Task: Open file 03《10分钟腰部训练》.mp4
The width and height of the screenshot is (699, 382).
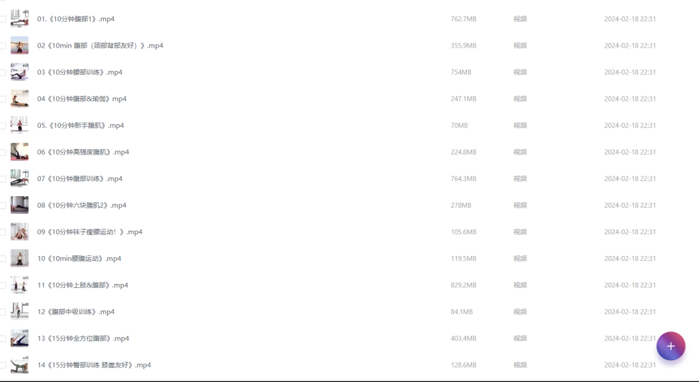Action: [x=80, y=72]
